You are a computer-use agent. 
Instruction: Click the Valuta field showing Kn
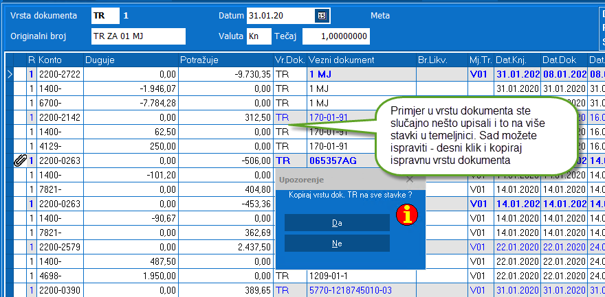coord(259,36)
